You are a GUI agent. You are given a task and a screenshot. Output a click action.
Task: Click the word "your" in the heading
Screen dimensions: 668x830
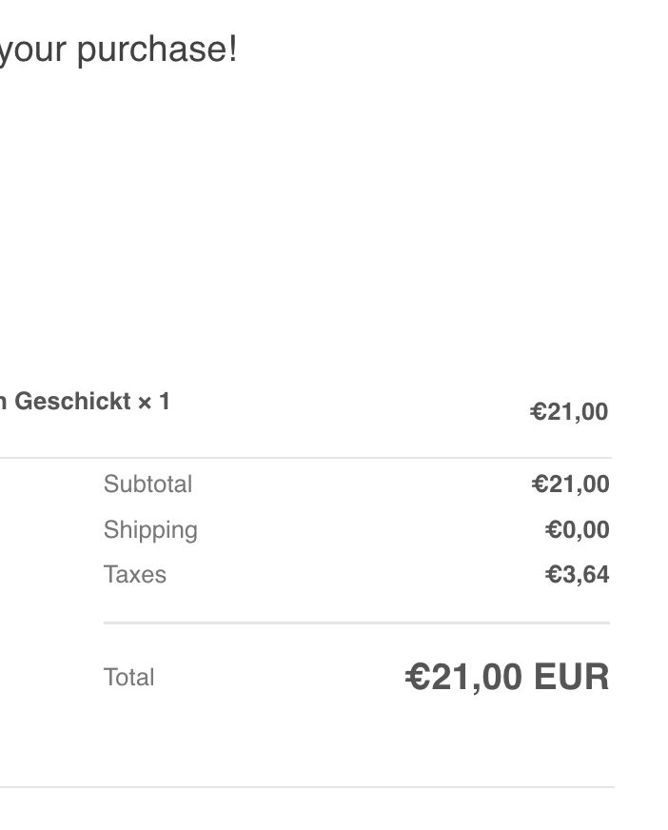34,49
